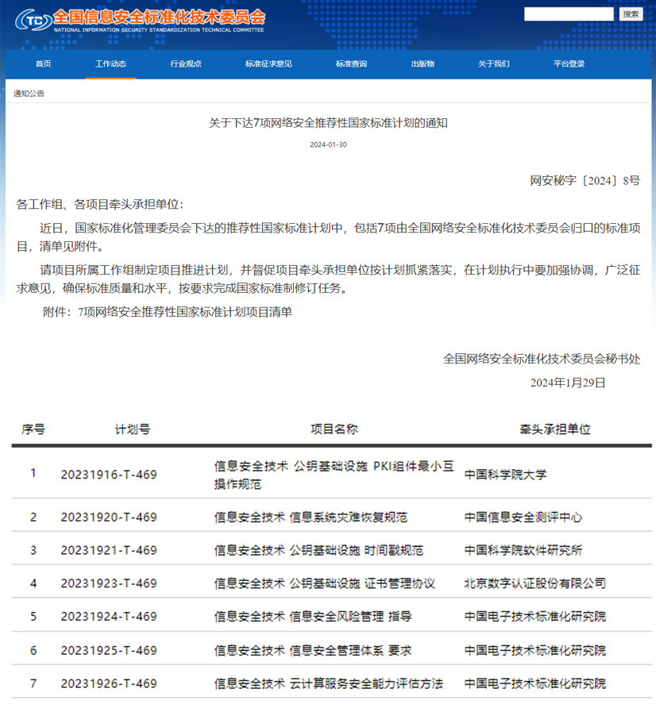Click project name 公钥基础设施 时间戳规范

[357, 550]
